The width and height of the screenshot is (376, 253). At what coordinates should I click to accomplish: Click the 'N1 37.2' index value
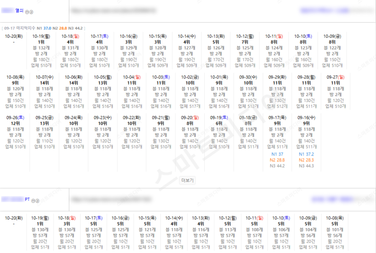click(306, 154)
